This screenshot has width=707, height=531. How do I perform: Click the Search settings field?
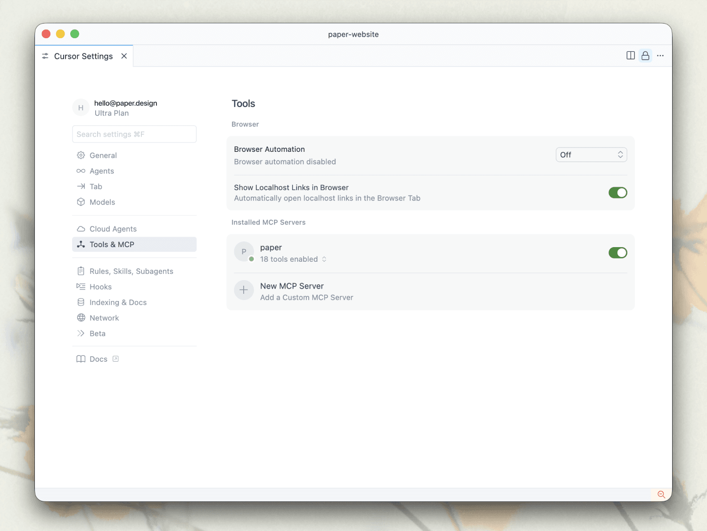pos(134,134)
